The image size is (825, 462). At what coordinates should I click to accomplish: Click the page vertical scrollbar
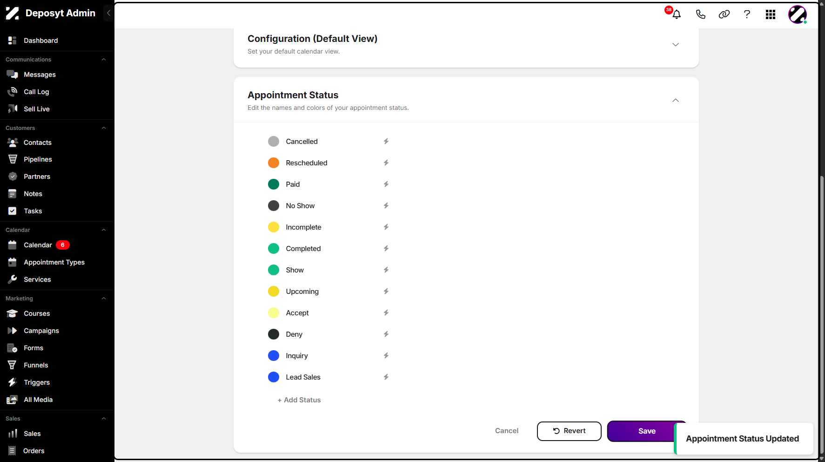[822, 315]
